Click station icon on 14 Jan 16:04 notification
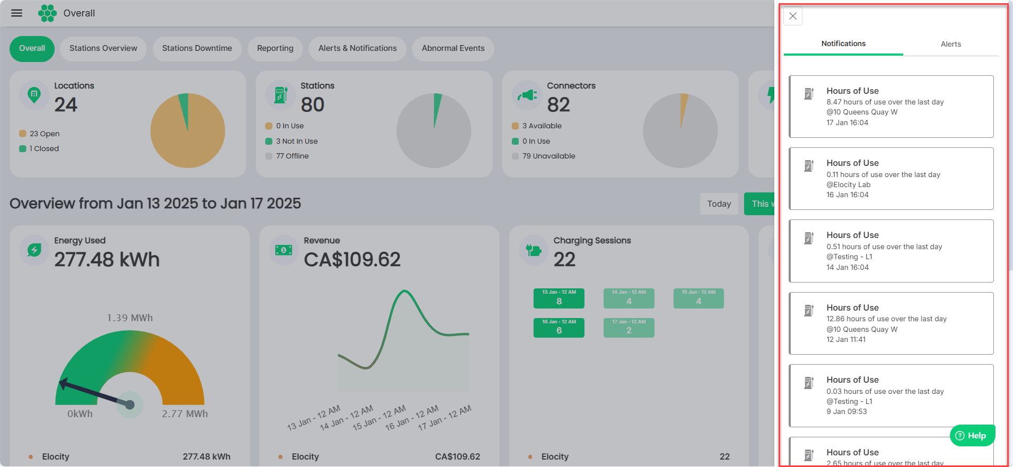 point(809,238)
